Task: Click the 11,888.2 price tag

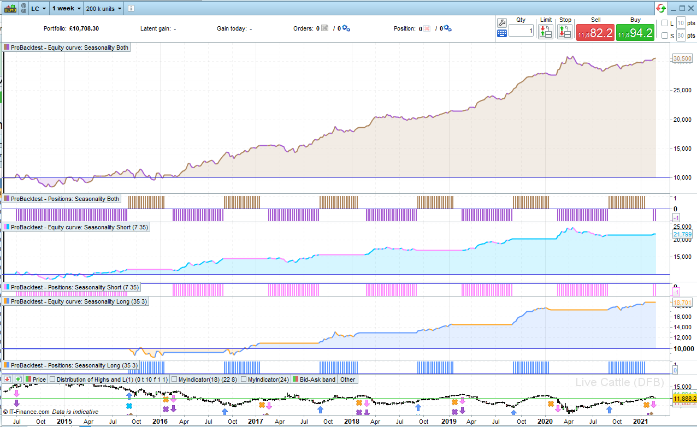Action: (684, 399)
